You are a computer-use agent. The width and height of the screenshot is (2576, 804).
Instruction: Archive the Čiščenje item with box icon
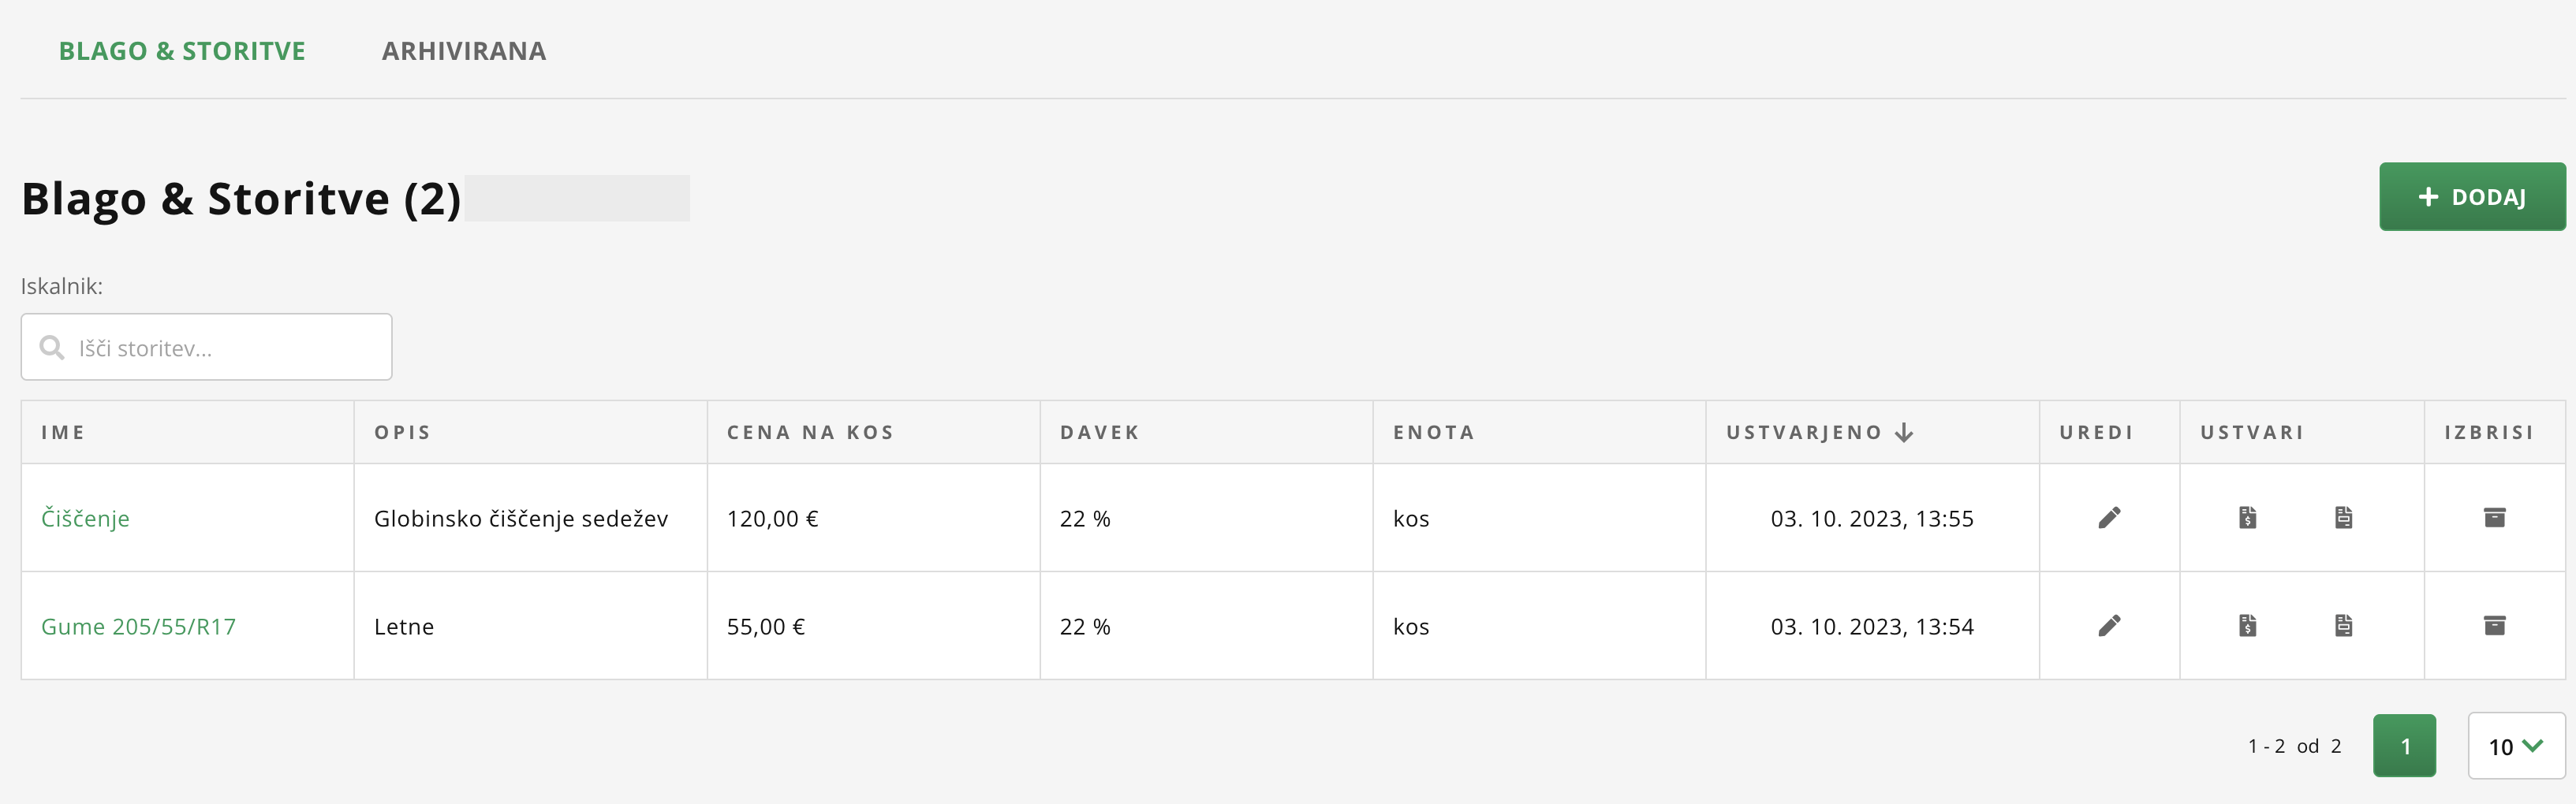click(2494, 517)
